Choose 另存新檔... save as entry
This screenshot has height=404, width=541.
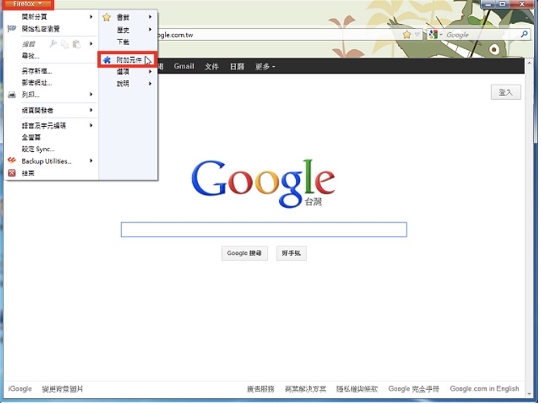37,71
